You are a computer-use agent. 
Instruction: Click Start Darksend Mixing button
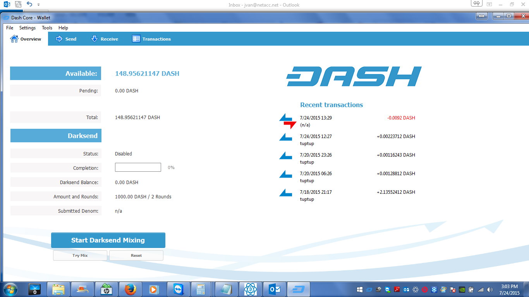click(108, 240)
